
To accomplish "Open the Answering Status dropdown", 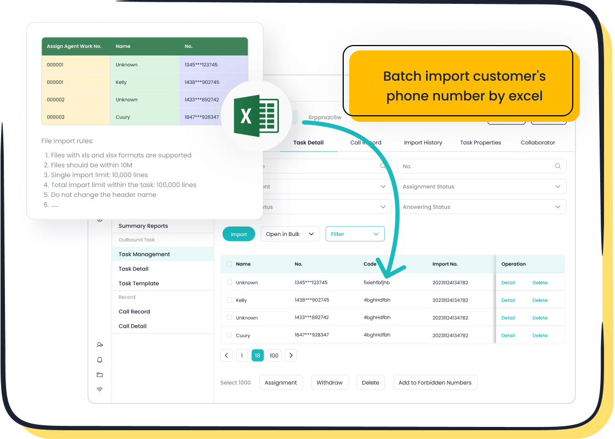I will tap(482, 207).
